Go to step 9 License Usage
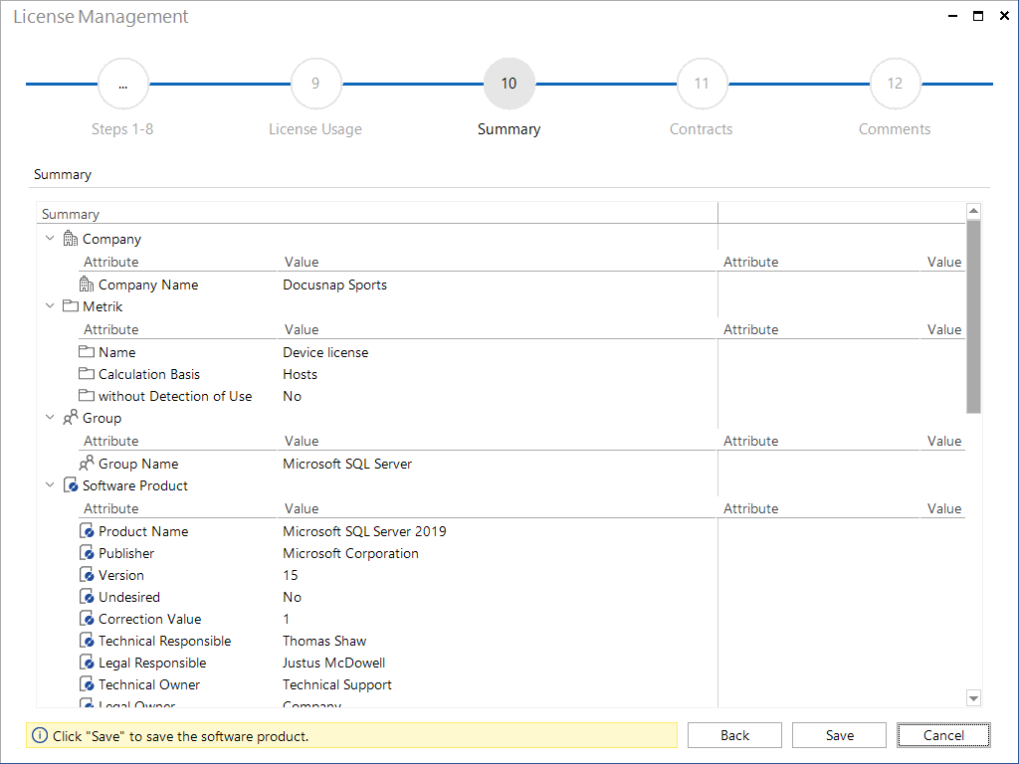Screen dimensions: 1019x764 coord(315,84)
